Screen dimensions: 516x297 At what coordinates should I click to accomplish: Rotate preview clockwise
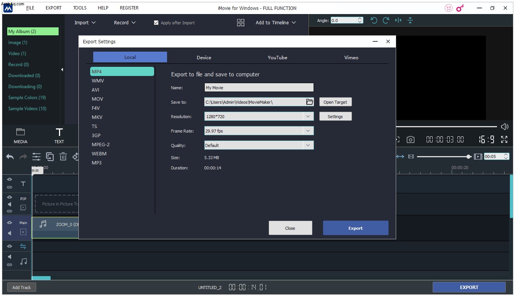(386, 21)
